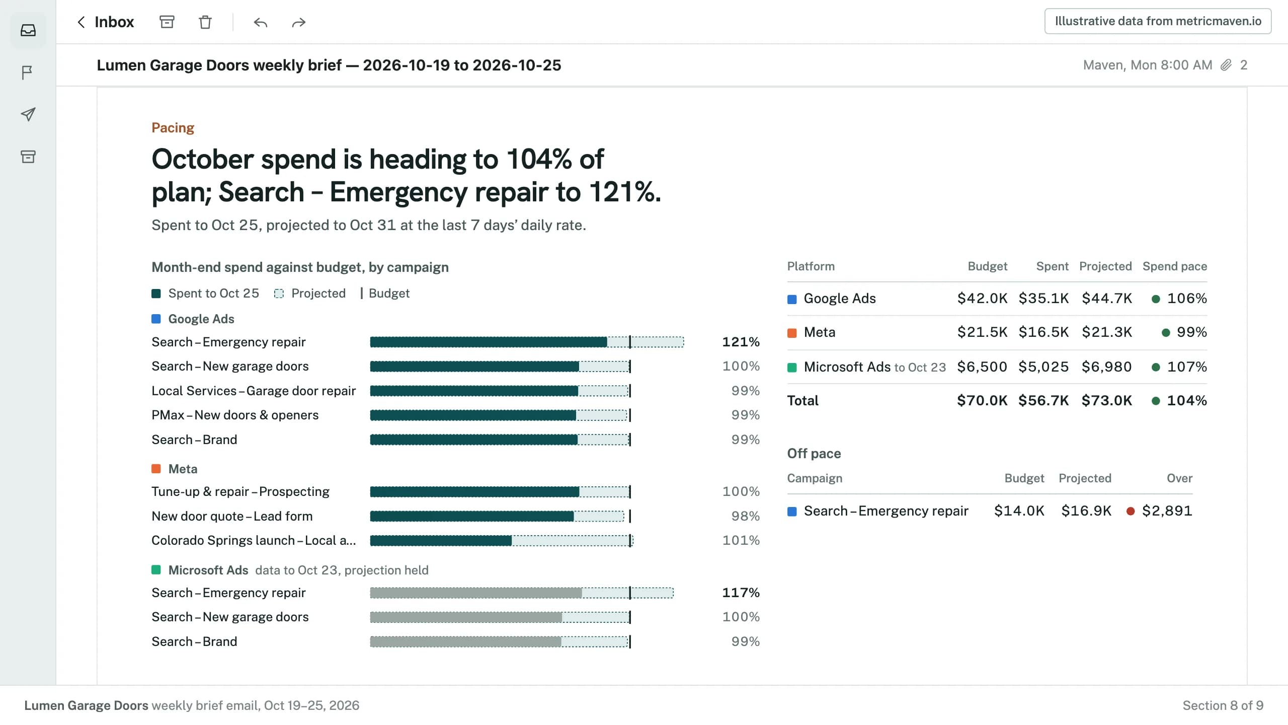Click Microsoft Ads projected $6,980 value
Viewport: 1288px width, 725px height.
pos(1106,367)
